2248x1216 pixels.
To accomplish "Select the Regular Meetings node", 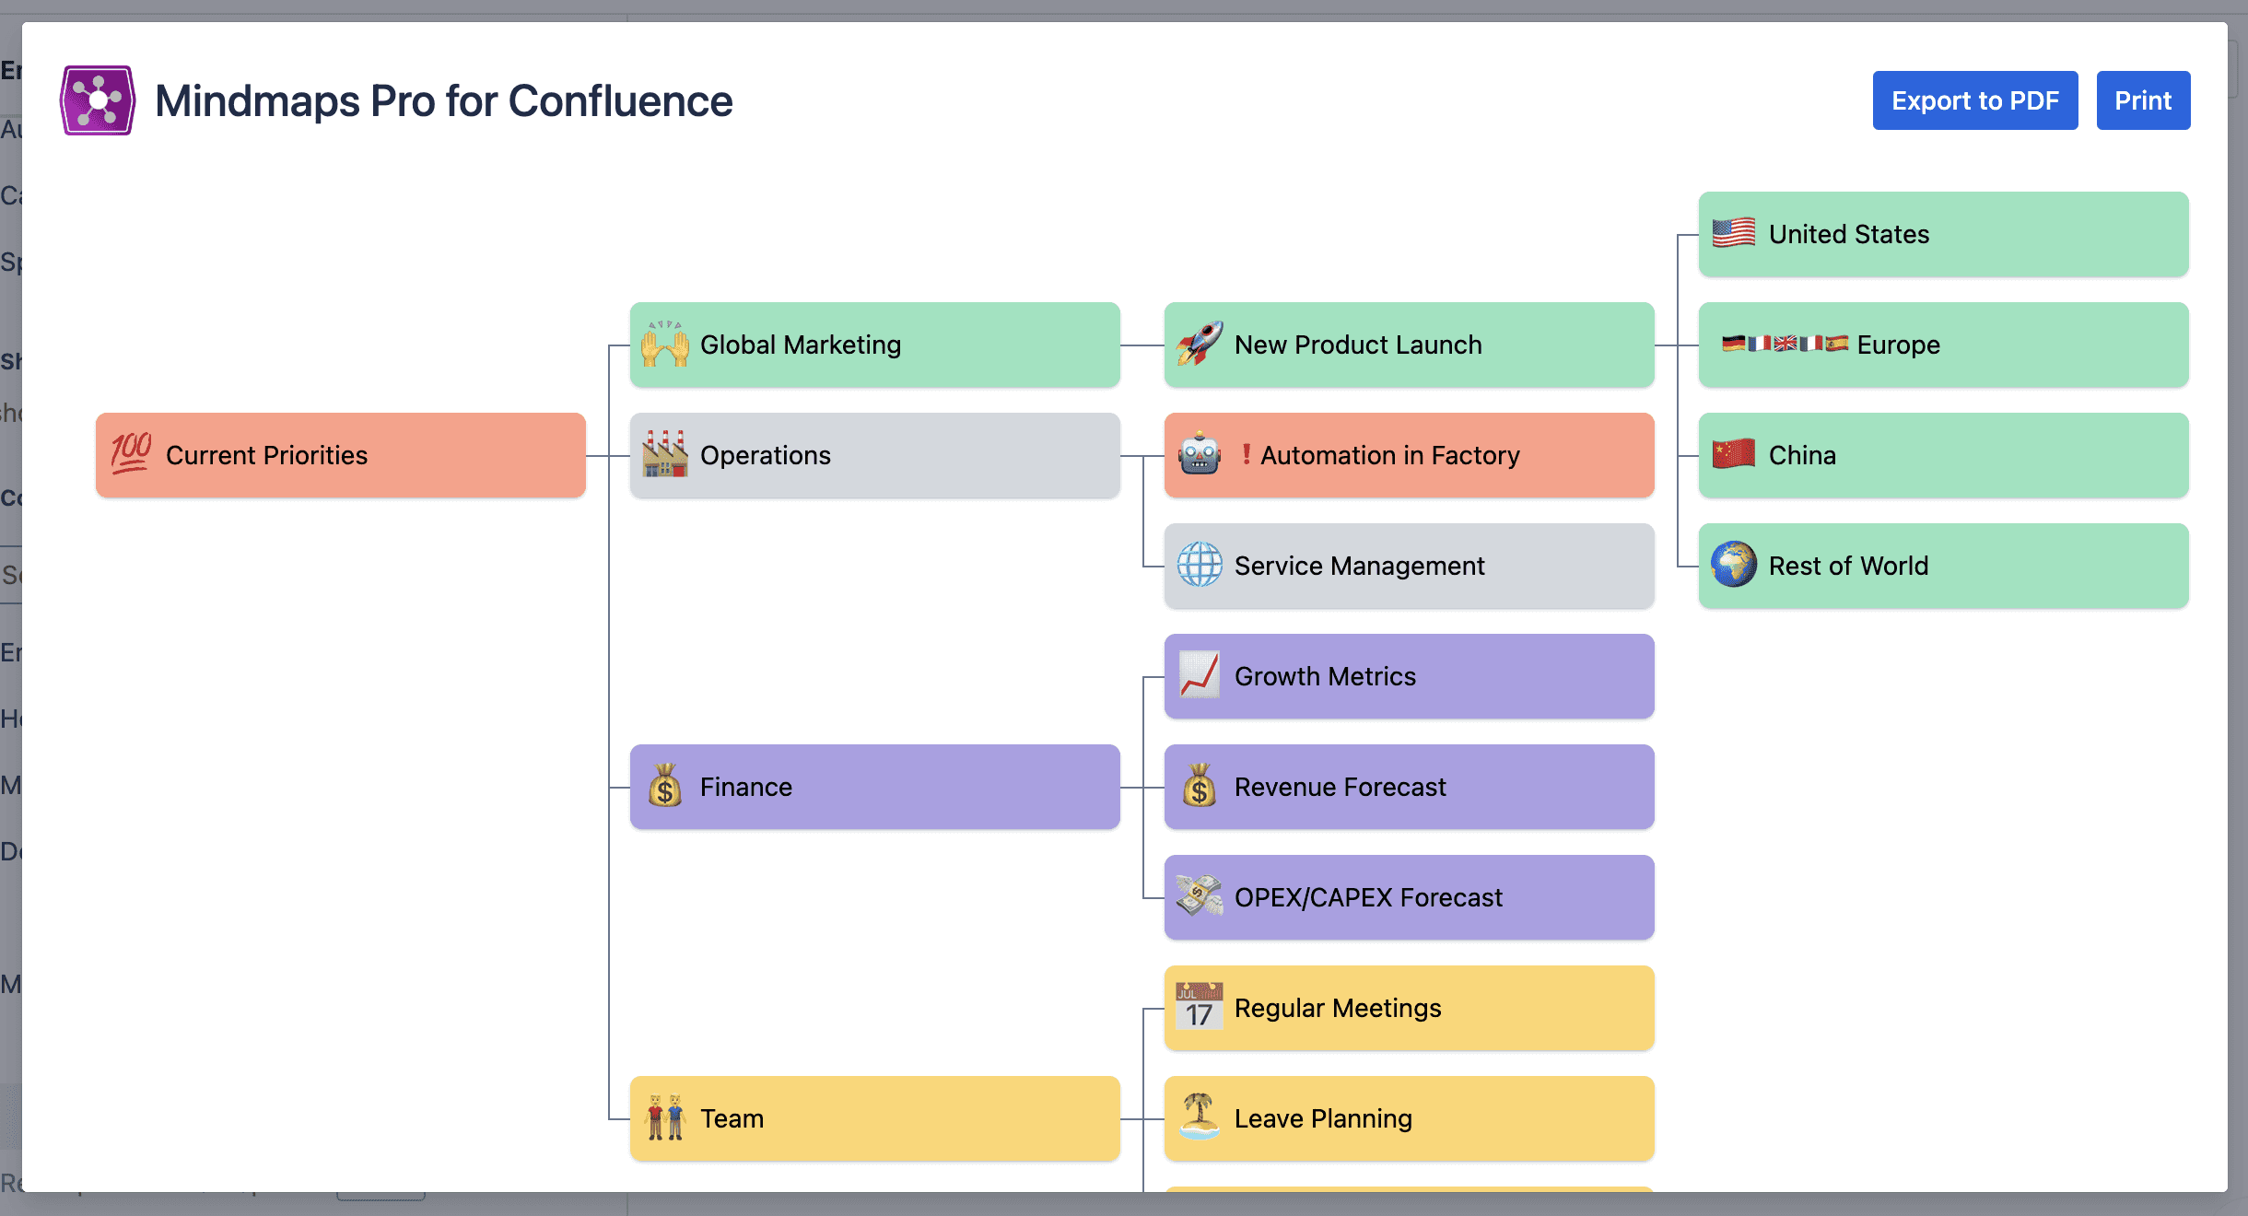I will click(x=1410, y=1008).
